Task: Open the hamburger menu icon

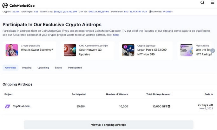Action: (x=212, y=2)
